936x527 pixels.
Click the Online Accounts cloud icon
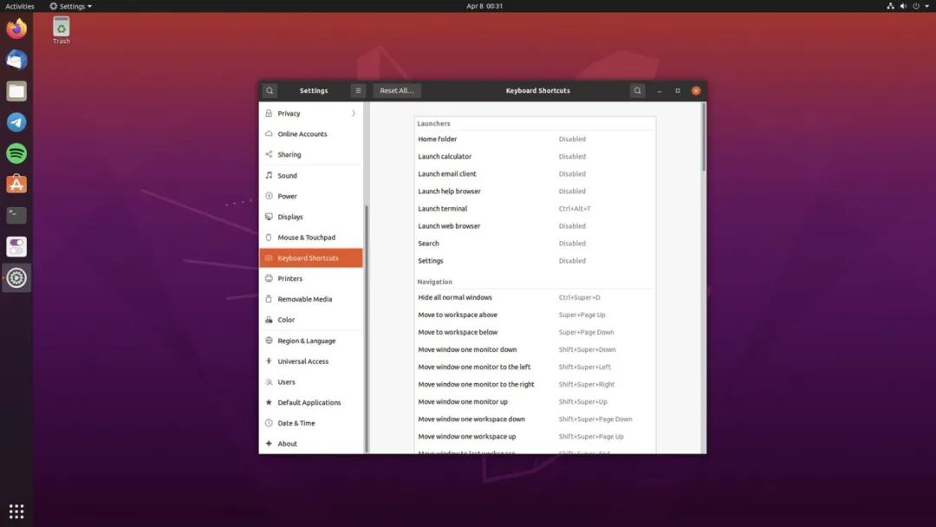pyautogui.click(x=269, y=133)
